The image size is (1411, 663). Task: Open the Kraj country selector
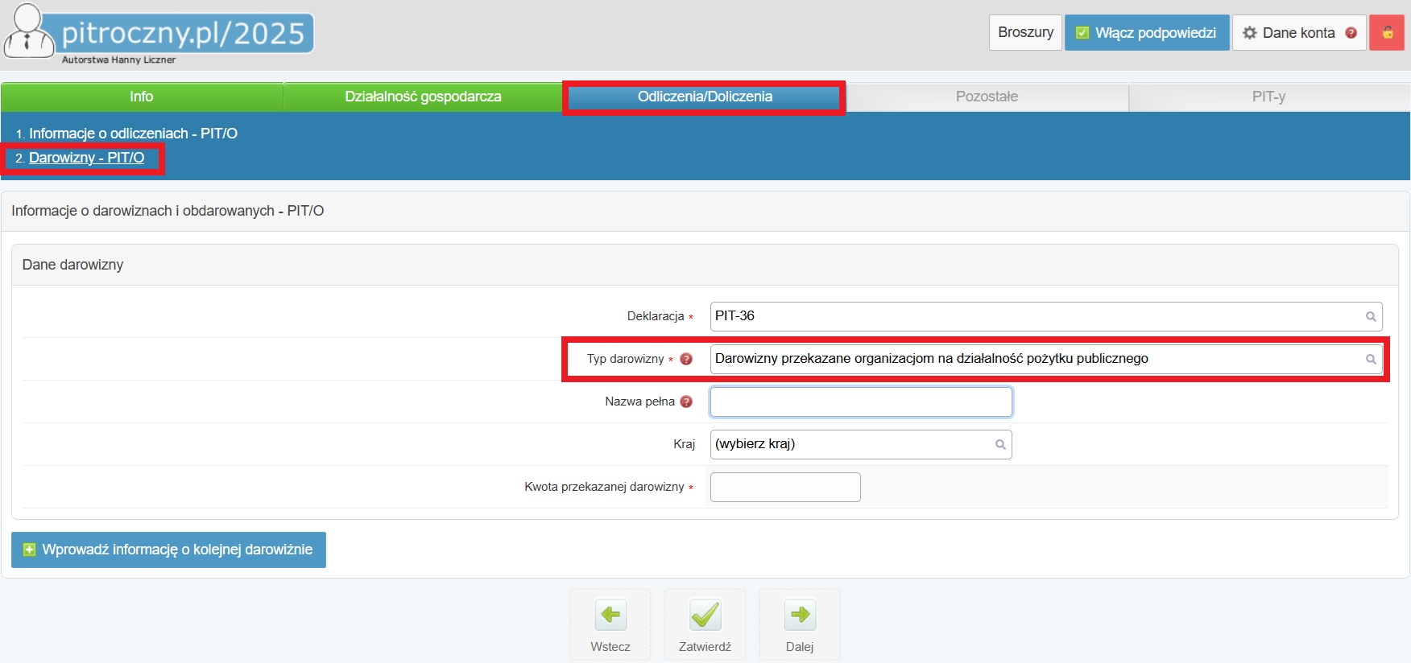pos(860,444)
